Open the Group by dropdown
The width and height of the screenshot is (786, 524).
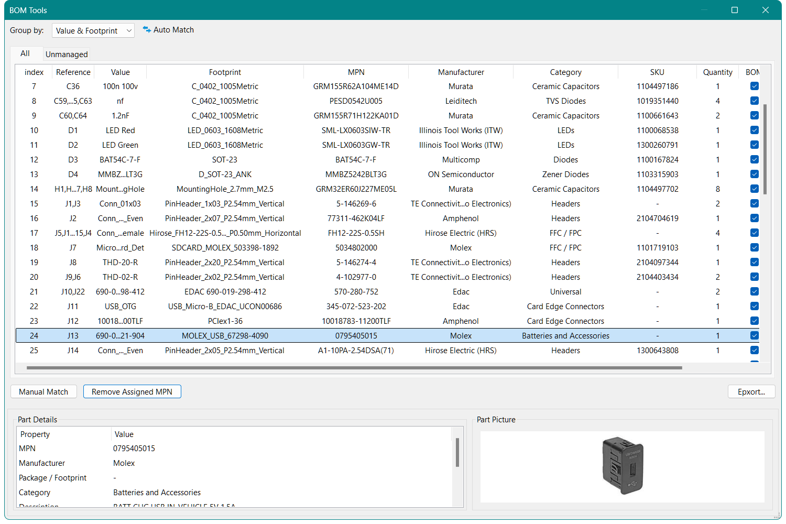[x=93, y=31]
